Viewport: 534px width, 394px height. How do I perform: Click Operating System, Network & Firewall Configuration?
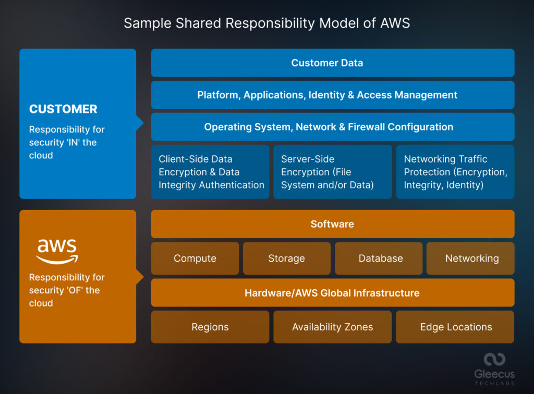[x=332, y=127]
